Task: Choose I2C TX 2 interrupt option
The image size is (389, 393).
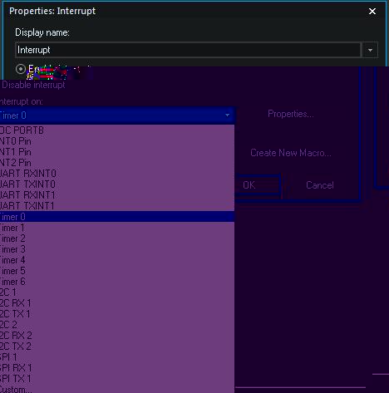Action: (x=117, y=346)
